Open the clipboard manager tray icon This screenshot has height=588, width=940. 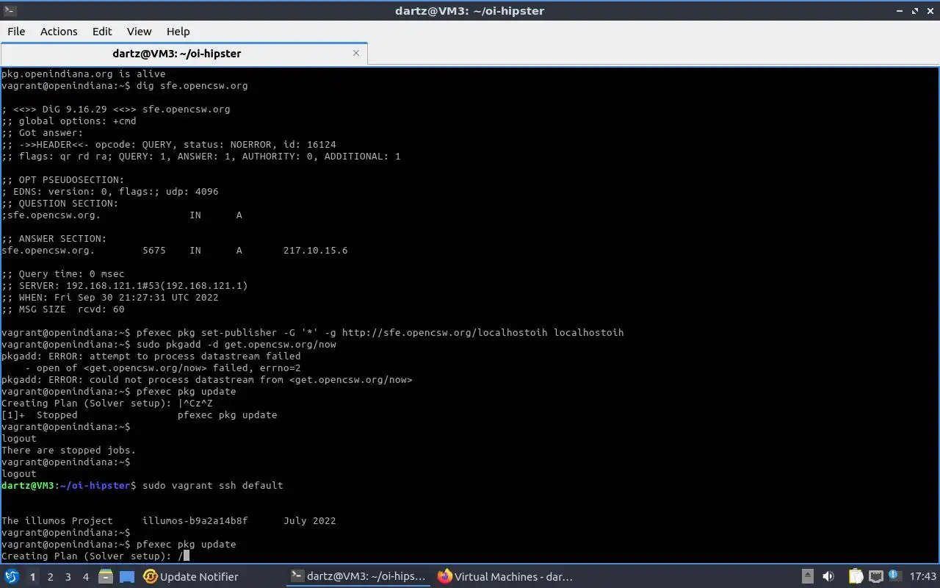[x=856, y=577]
